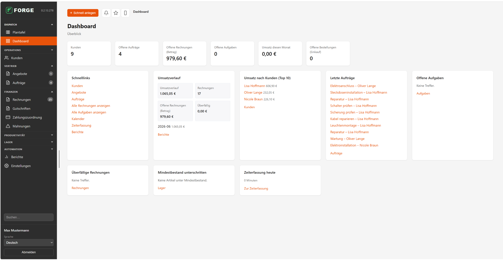Open the Zur Zeiterfassung link

[x=256, y=188]
